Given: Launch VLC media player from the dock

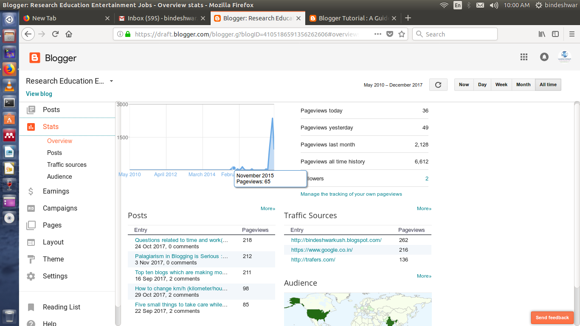Looking at the screenshot, I should click(x=9, y=85).
